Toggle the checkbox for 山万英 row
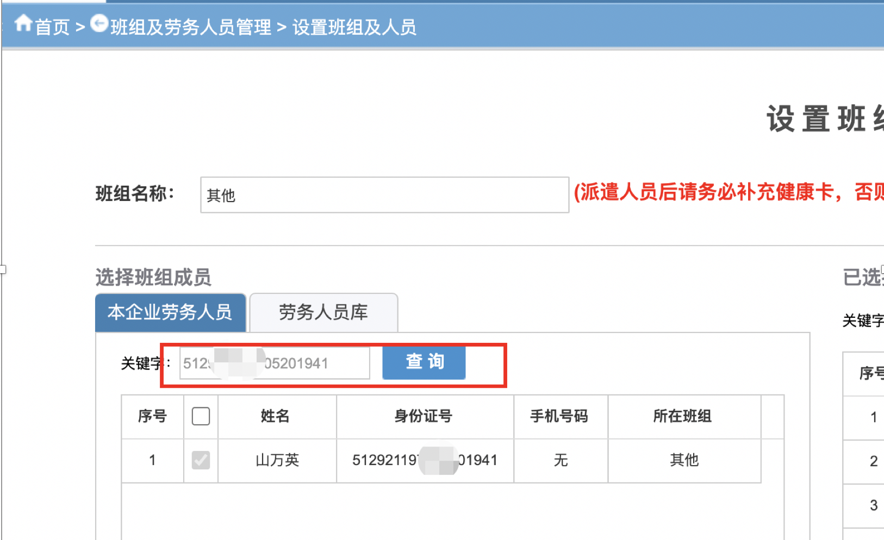Image resolution: width=884 pixels, height=540 pixels. point(201,460)
